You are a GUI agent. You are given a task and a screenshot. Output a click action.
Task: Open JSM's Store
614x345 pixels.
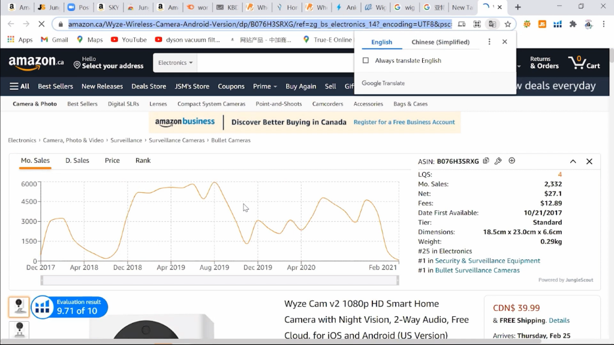coord(192,86)
